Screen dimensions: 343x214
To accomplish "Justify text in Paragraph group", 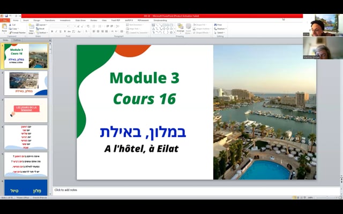I will [x=106, y=32].
